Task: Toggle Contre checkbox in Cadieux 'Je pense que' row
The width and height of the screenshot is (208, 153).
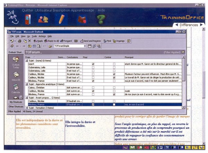Action: 114,74
